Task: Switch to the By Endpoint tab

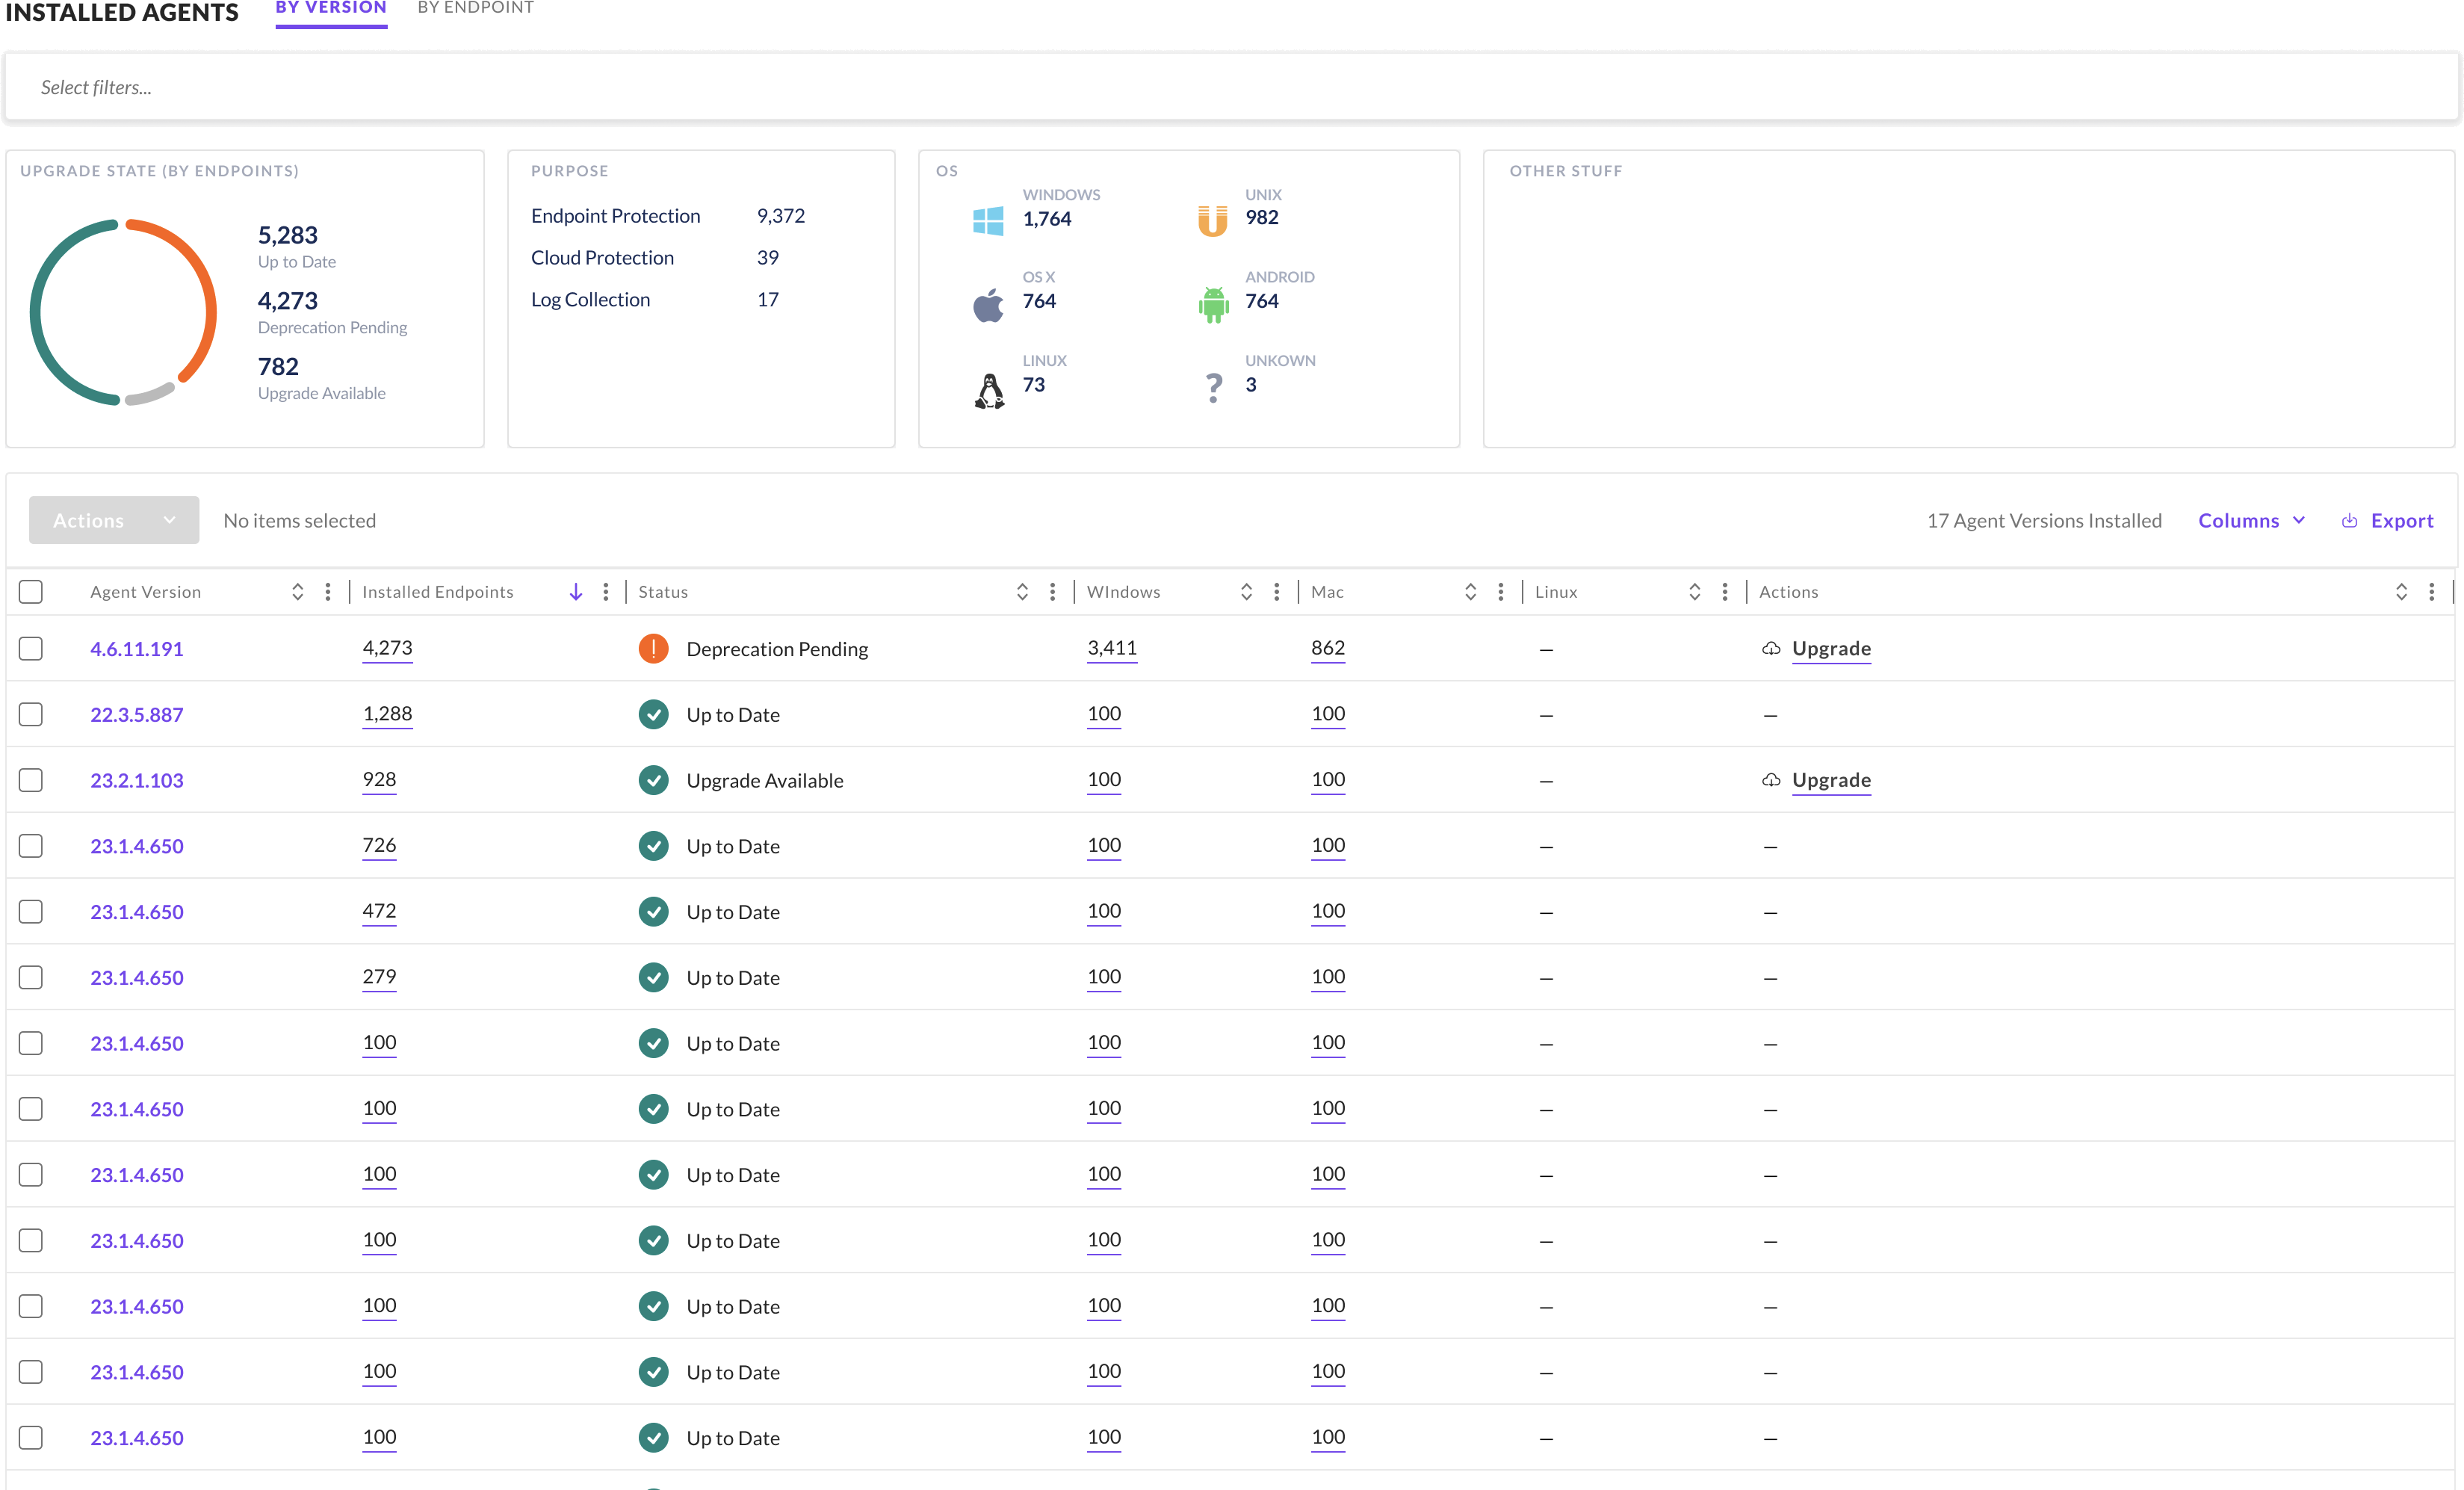Action: click(475, 9)
